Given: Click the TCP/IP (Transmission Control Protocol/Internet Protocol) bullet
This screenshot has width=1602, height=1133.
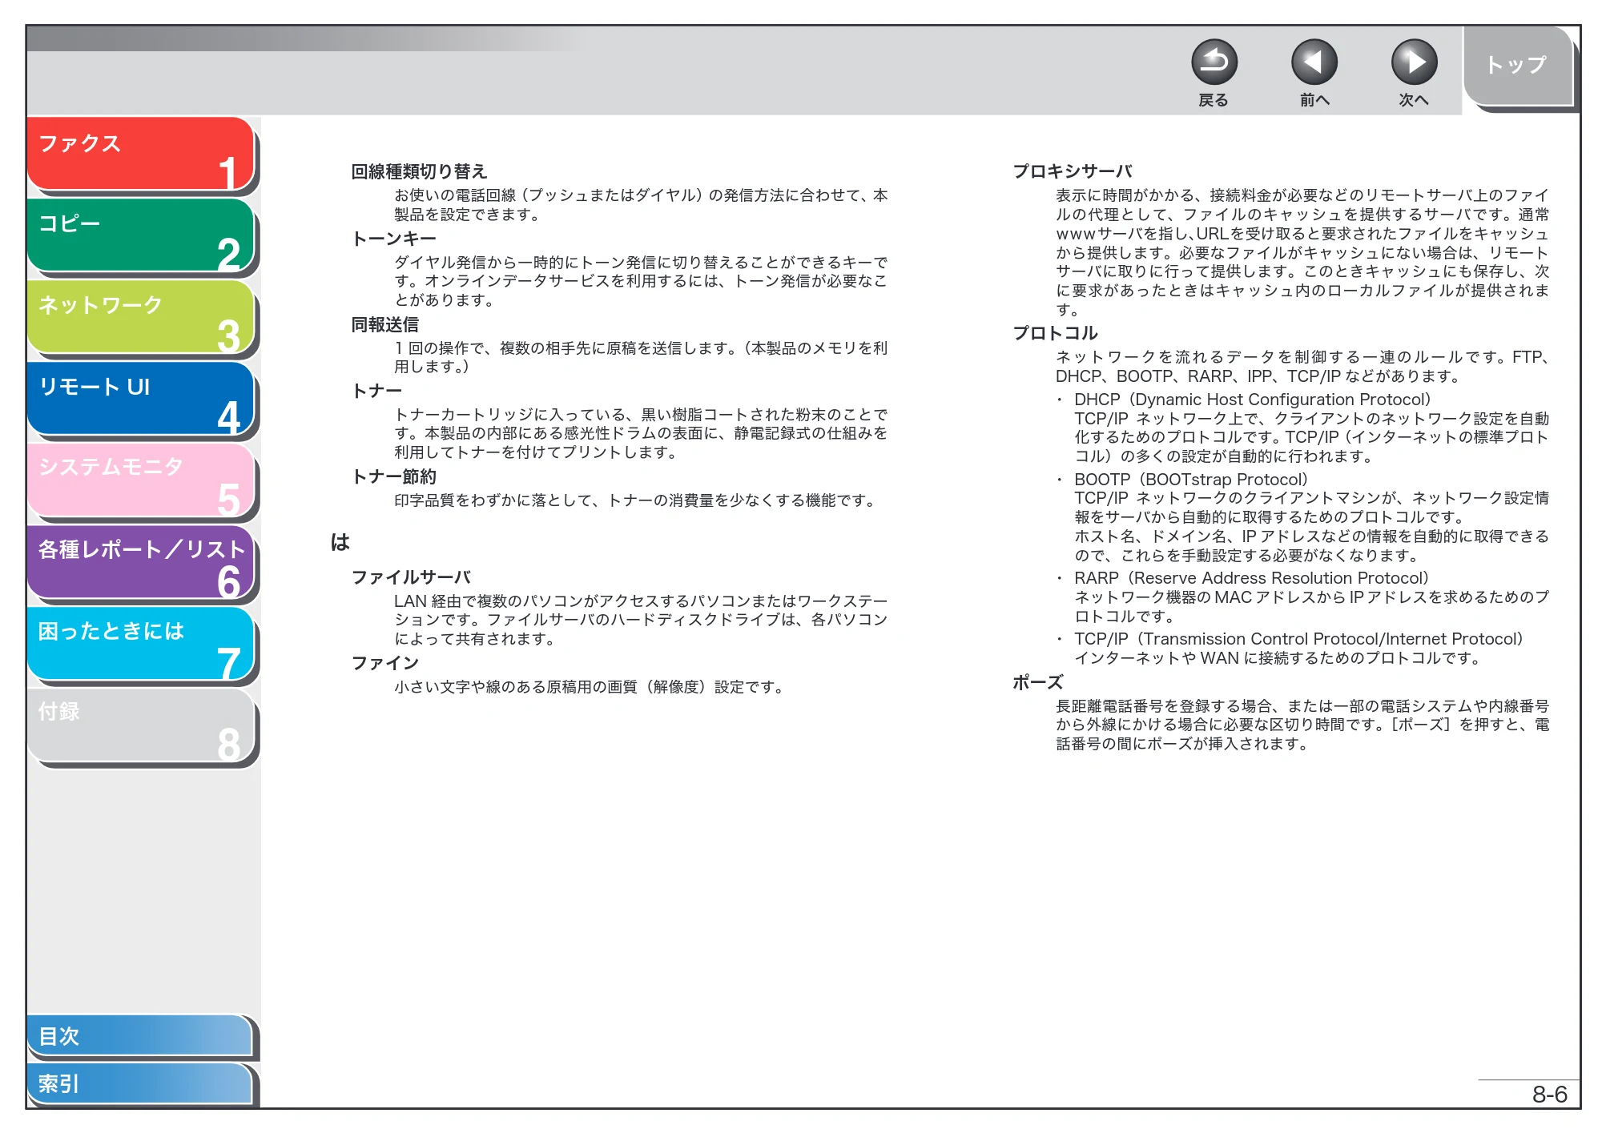Looking at the screenshot, I should pyautogui.click(x=1298, y=639).
